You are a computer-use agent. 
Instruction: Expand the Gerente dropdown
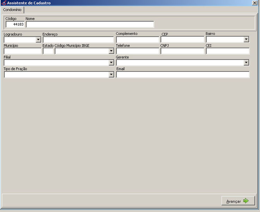click(246, 63)
